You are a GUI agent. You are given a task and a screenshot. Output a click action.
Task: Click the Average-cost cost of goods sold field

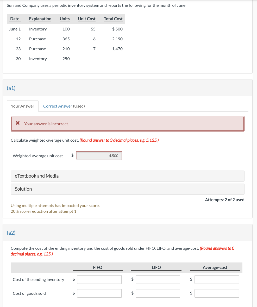pos(217,293)
